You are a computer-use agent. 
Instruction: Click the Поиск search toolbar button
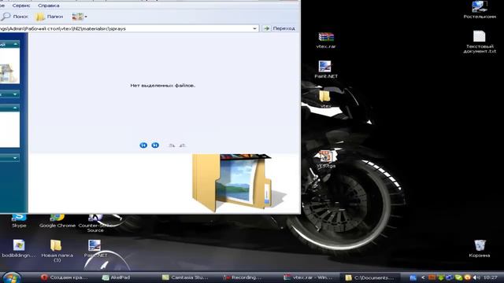click(14, 17)
